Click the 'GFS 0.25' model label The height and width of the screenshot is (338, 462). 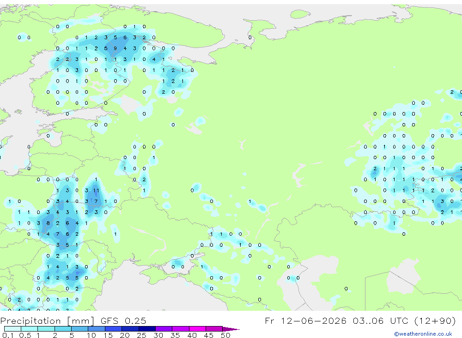pos(123,320)
